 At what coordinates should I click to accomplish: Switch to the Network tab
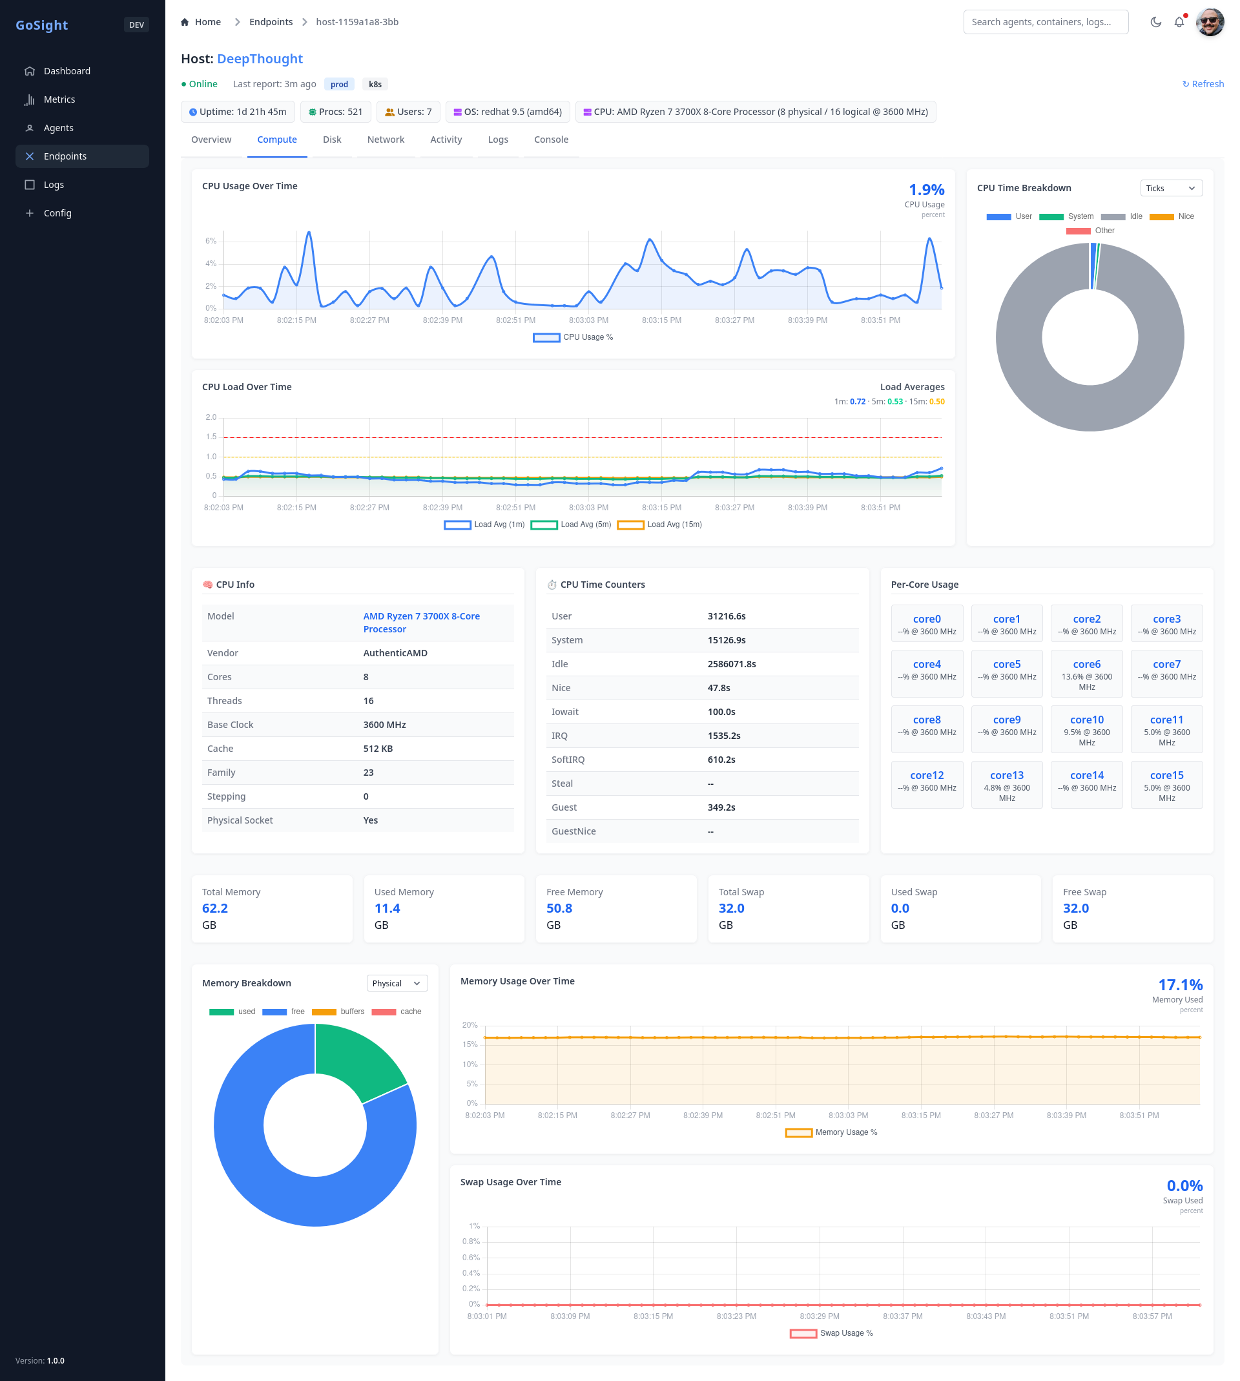[x=386, y=140]
